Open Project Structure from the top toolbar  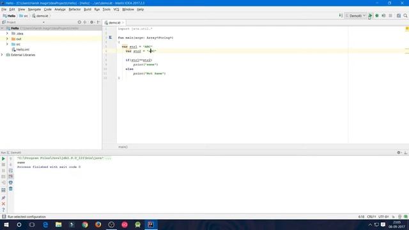click(x=399, y=15)
